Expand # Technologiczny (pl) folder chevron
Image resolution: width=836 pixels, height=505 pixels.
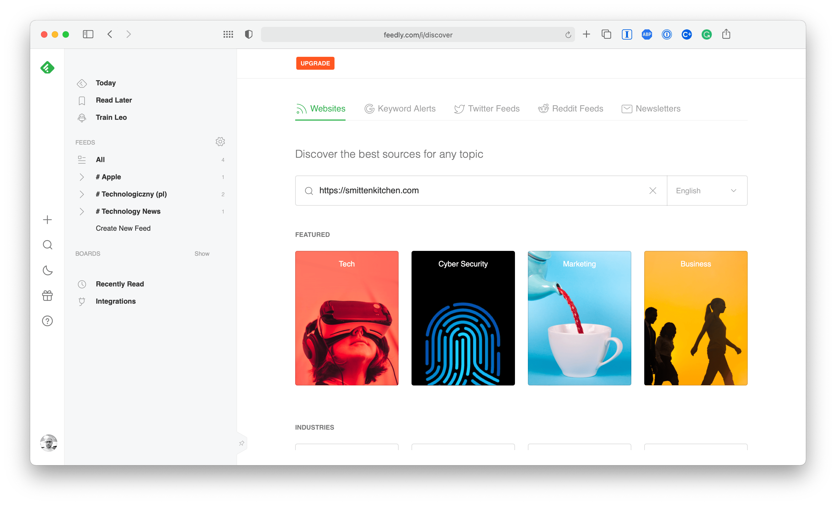[81, 194]
